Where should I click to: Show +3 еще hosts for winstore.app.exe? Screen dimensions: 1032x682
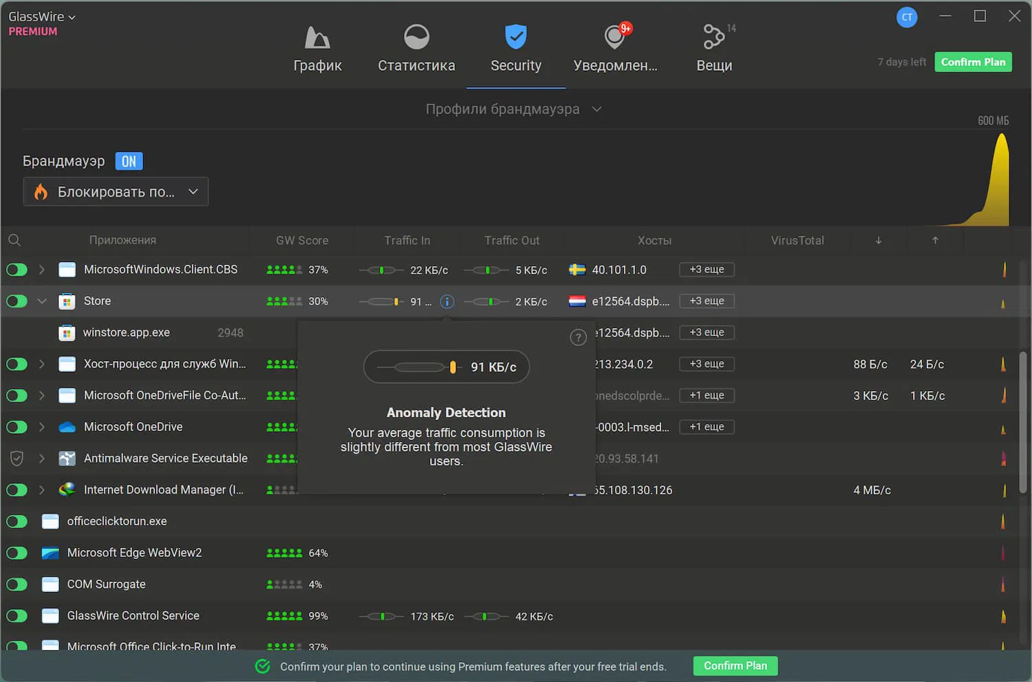(707, 333)
